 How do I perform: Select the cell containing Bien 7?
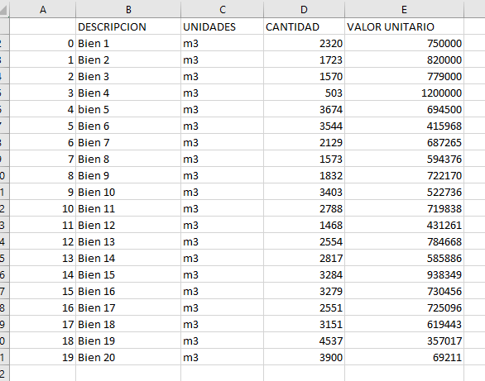(x=128, y=142)
